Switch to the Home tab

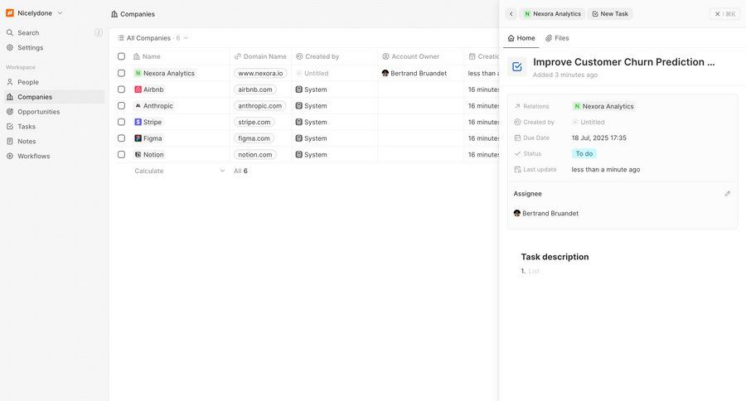click(x=521, y=38)
